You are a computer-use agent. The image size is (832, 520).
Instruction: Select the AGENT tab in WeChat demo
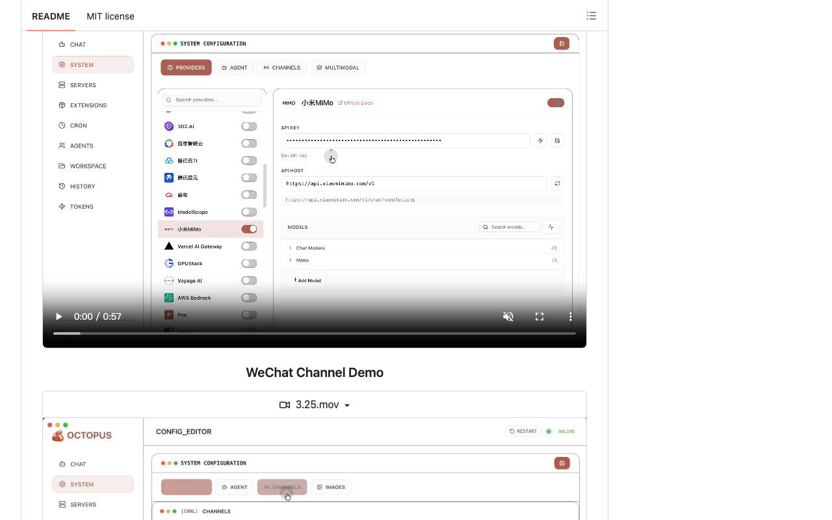pyautogui.click(x=235, y=487)
